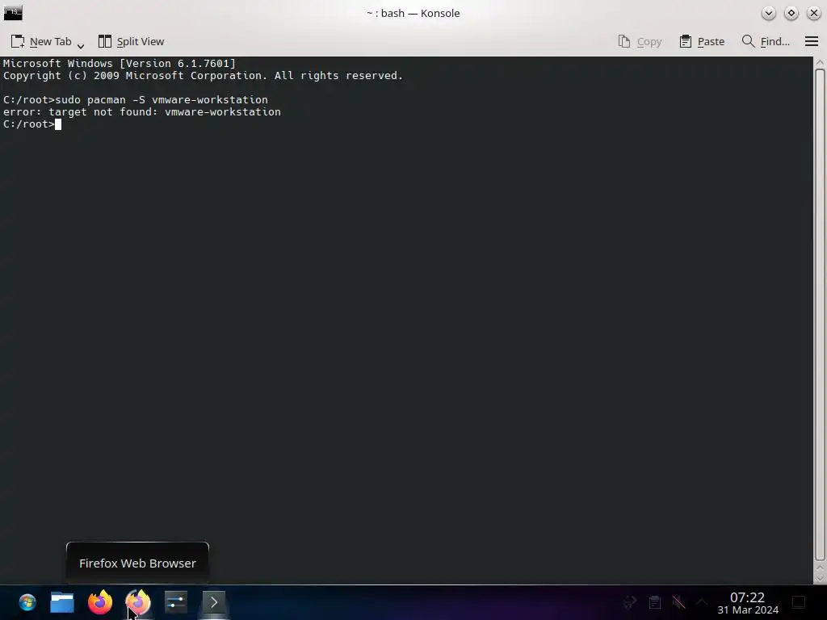
Task: Click the terminal vertical scrollbar handle
Action: tap(820, 314)
